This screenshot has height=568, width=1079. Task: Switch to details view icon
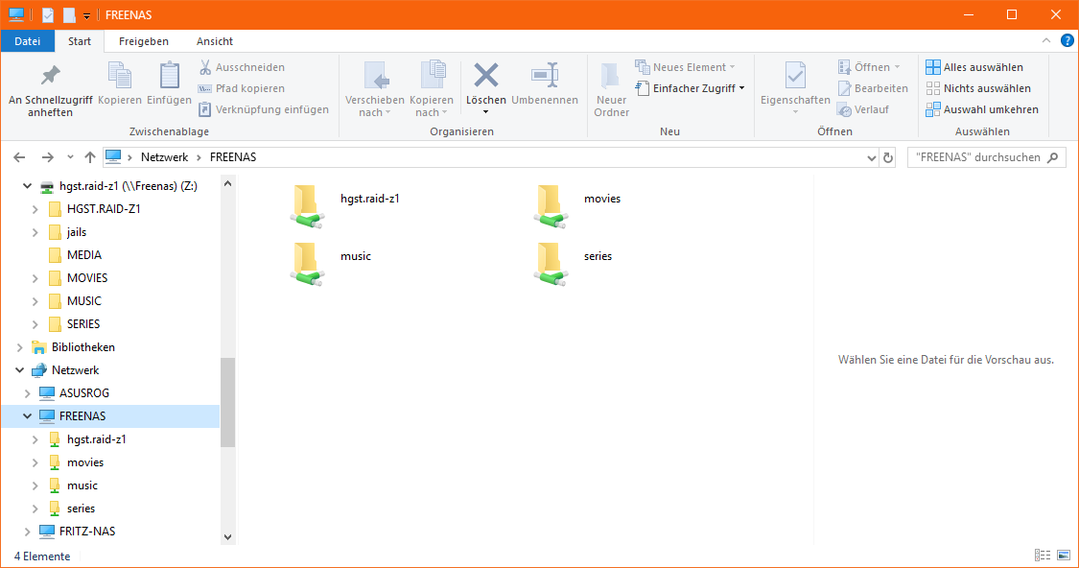point(1043,555)
